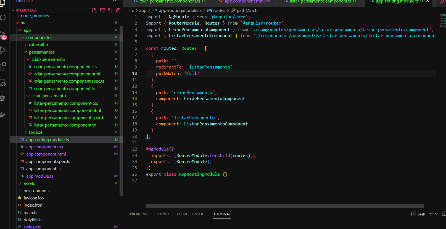Click app in the breadcrumb
This screenshot has height=229, width=446.
(143, 10)
